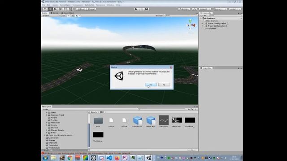Click the Step frame button
The height and width of the screenshot is (161, 287).
[147, 9]
